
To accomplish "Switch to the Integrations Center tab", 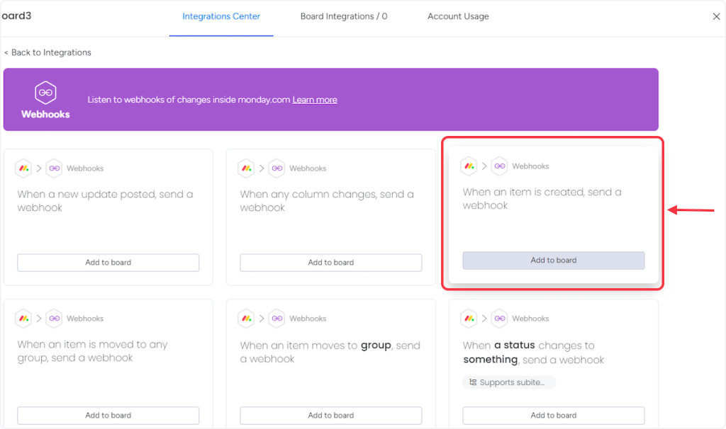I will pos(221,16).
